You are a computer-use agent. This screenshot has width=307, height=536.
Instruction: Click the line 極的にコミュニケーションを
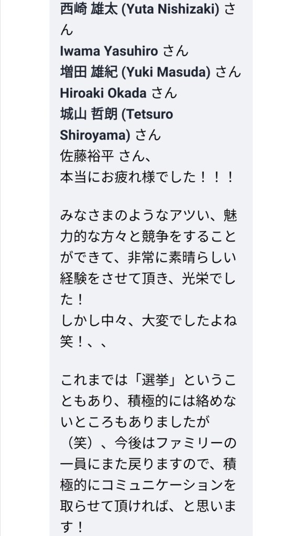148,485
